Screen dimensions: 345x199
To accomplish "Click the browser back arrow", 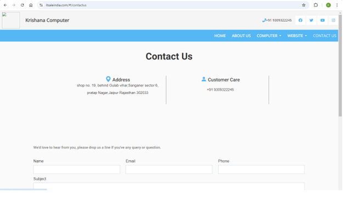I will (5, 5).
